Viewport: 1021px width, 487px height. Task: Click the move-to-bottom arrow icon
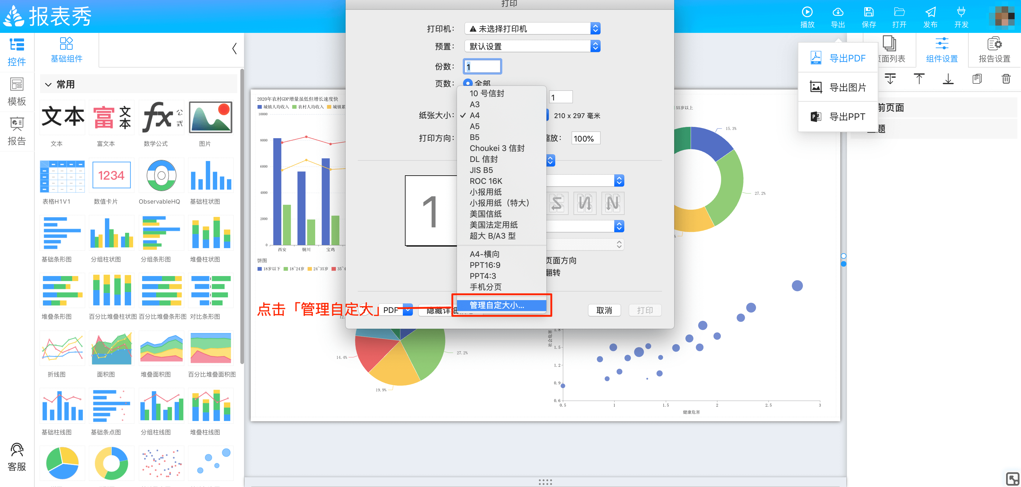click(948, 79)
